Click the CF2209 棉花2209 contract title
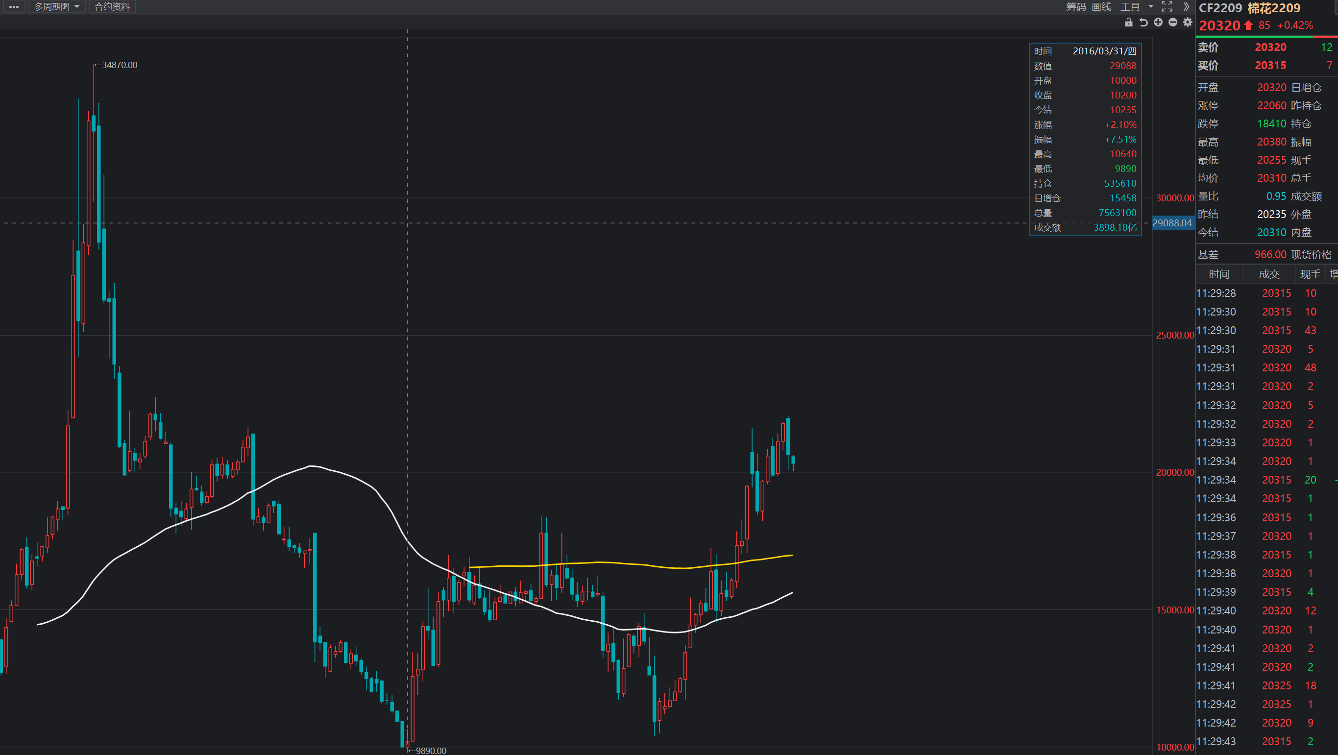Viewport: 1338px width, 755px height. pyautogui.click(x=1249, y=8)
